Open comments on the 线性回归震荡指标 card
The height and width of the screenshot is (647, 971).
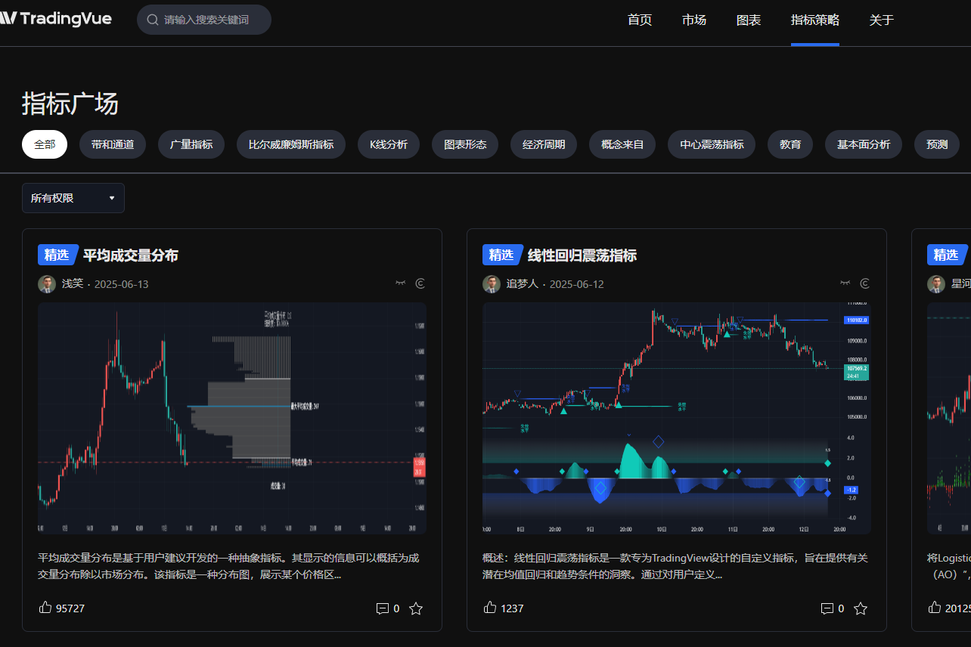tap(827, 608)
